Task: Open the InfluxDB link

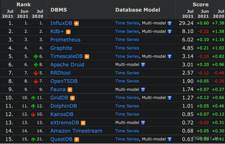Action: click(61, 23)
